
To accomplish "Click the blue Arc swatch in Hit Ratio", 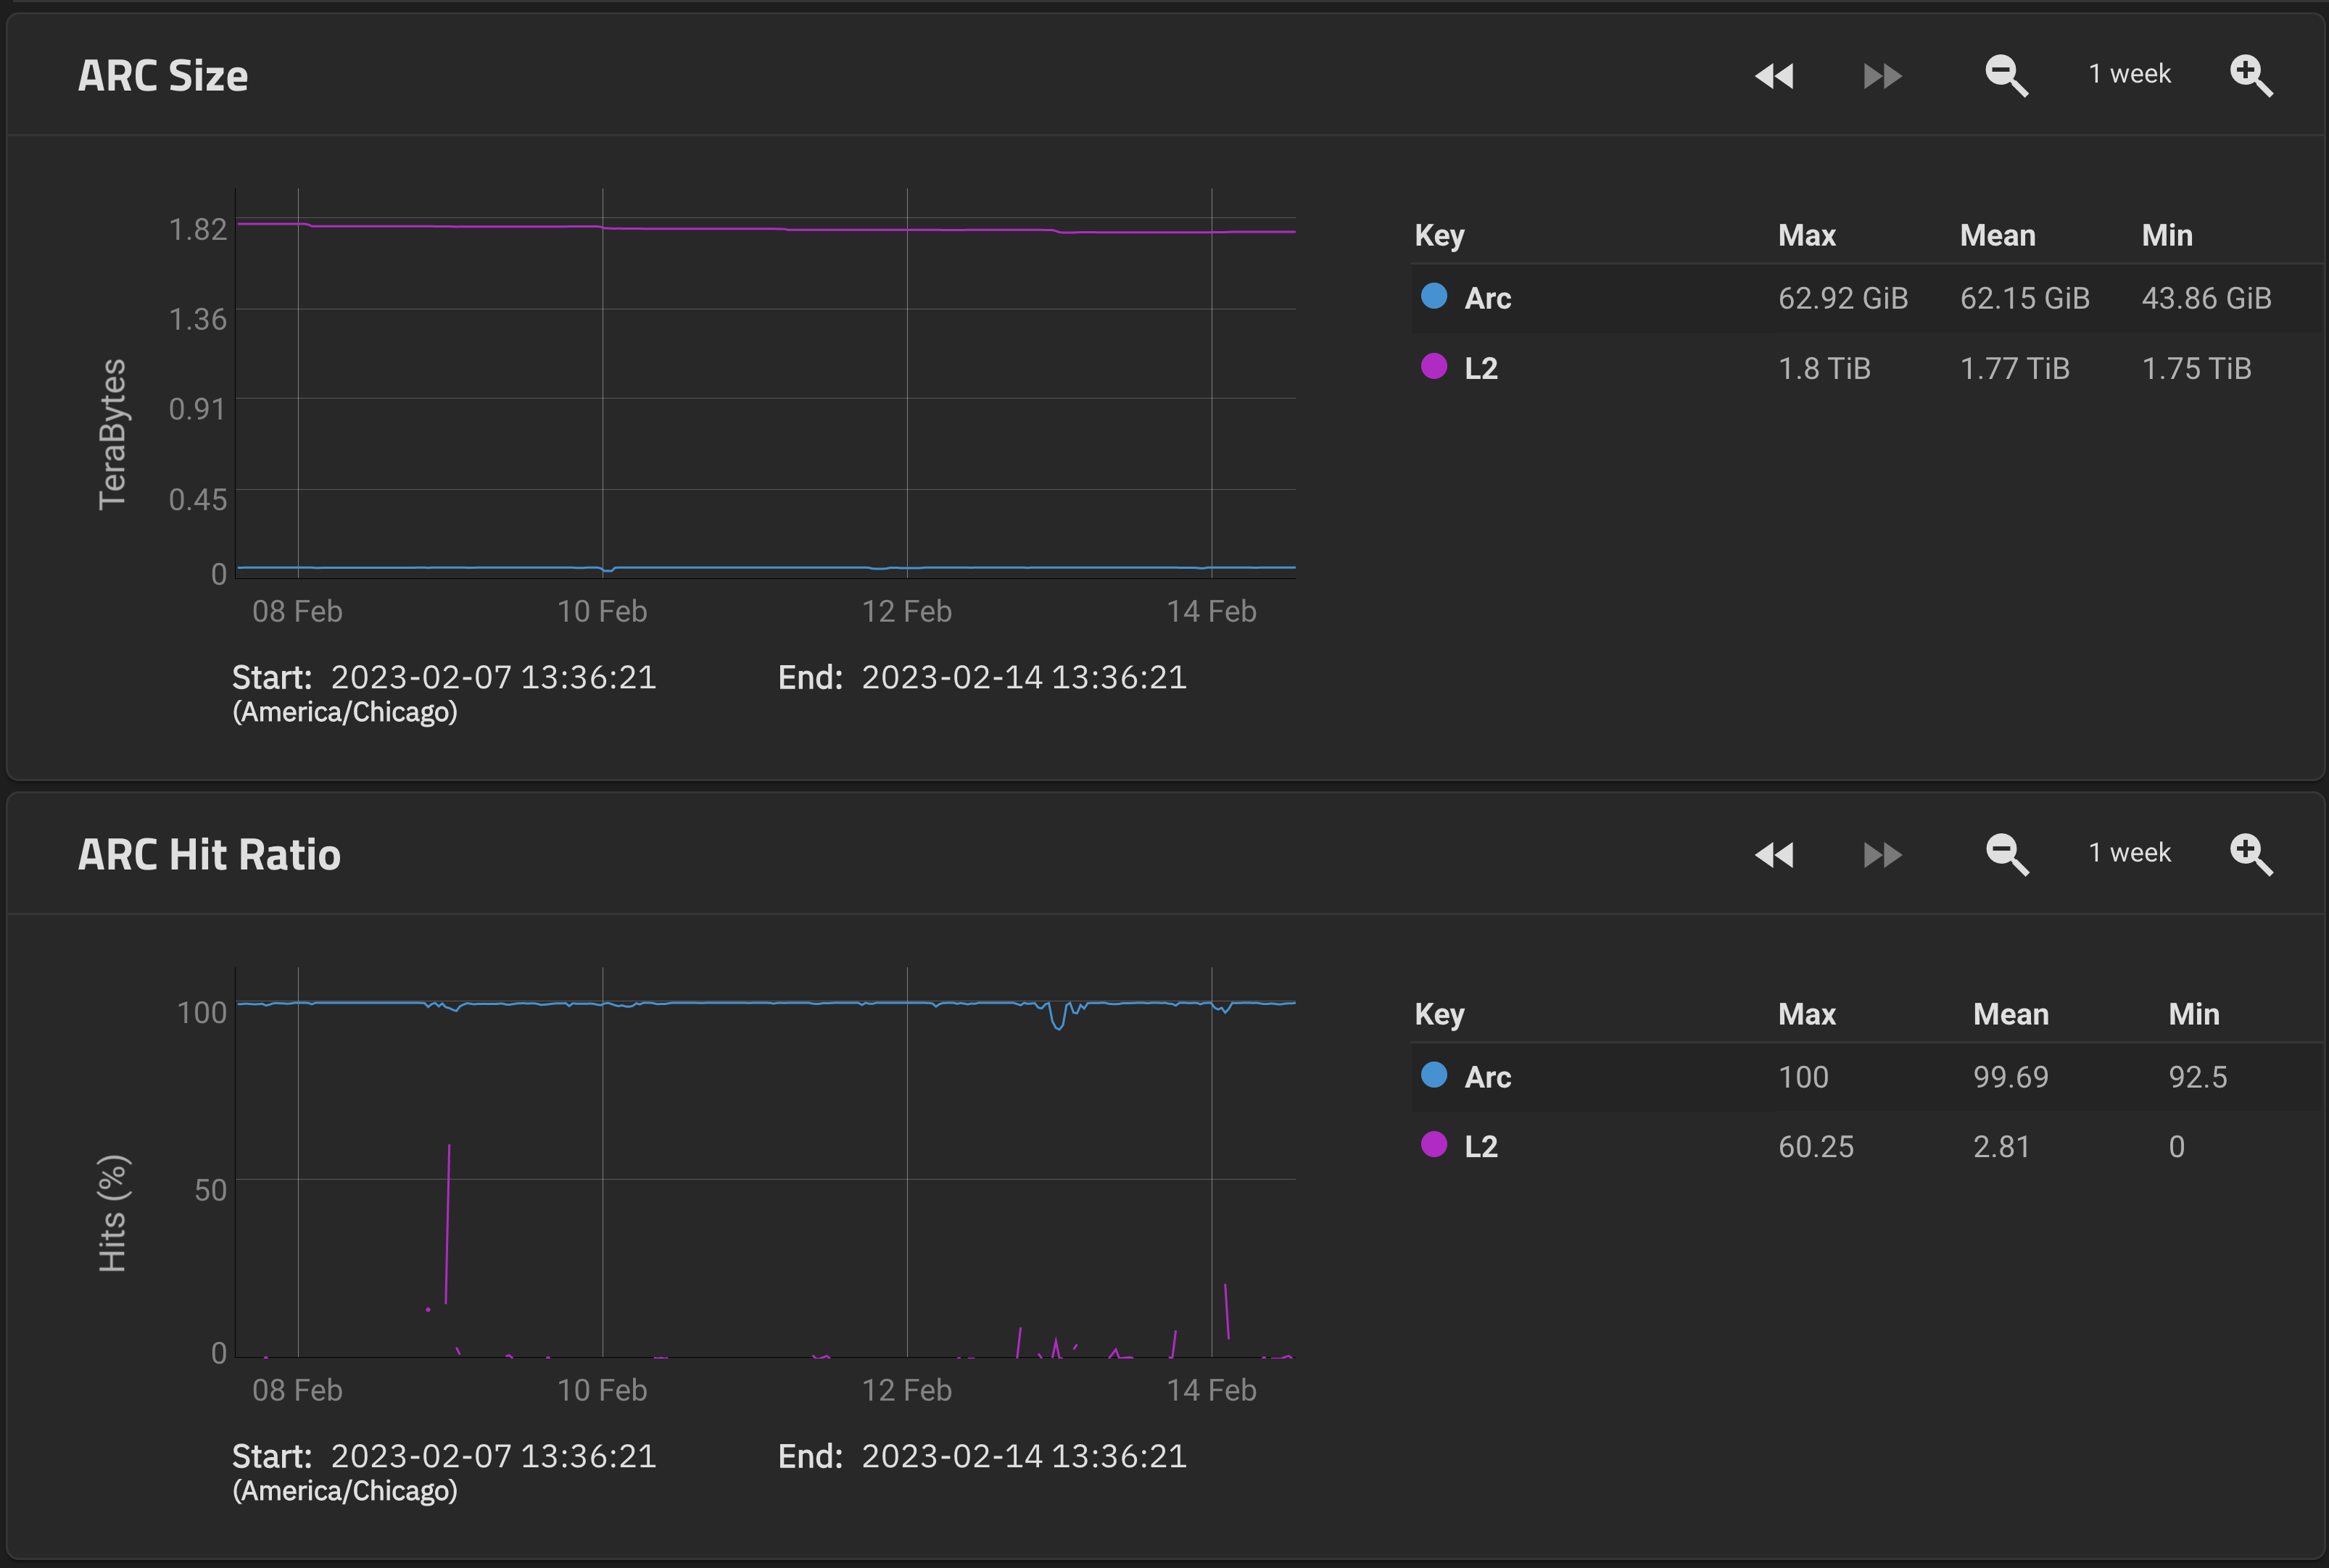I will click(x=1434, y=1075).
